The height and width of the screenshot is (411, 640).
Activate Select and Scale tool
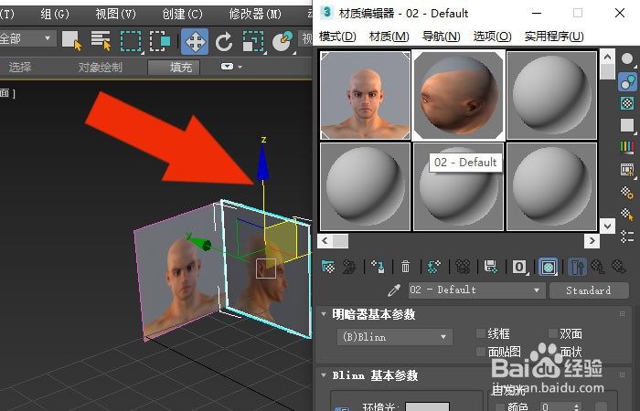(x=253, y=42)
